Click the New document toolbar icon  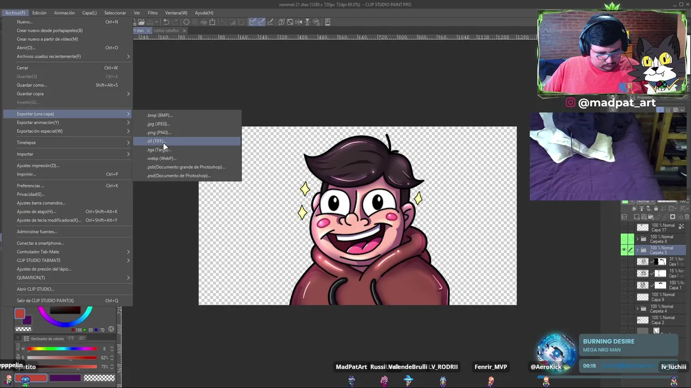point(134,22)
